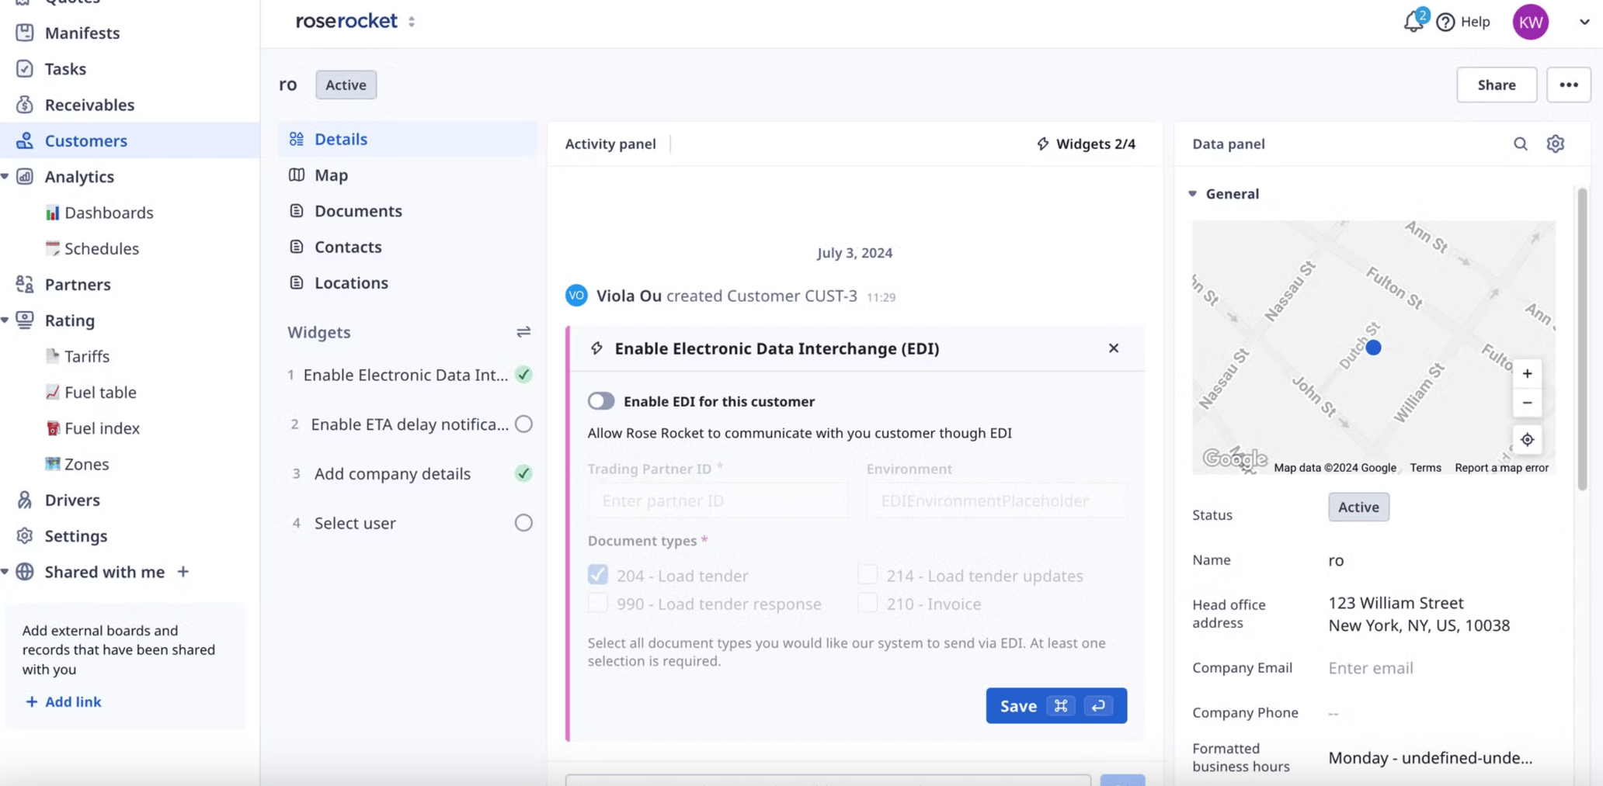Open the Customers section in sidebar
The image size is (1603, 786).
coord(85,140)
